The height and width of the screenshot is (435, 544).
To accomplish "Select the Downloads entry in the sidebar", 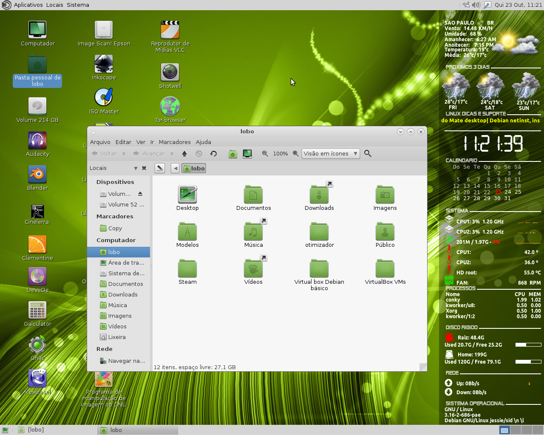I will pos(123,294).
